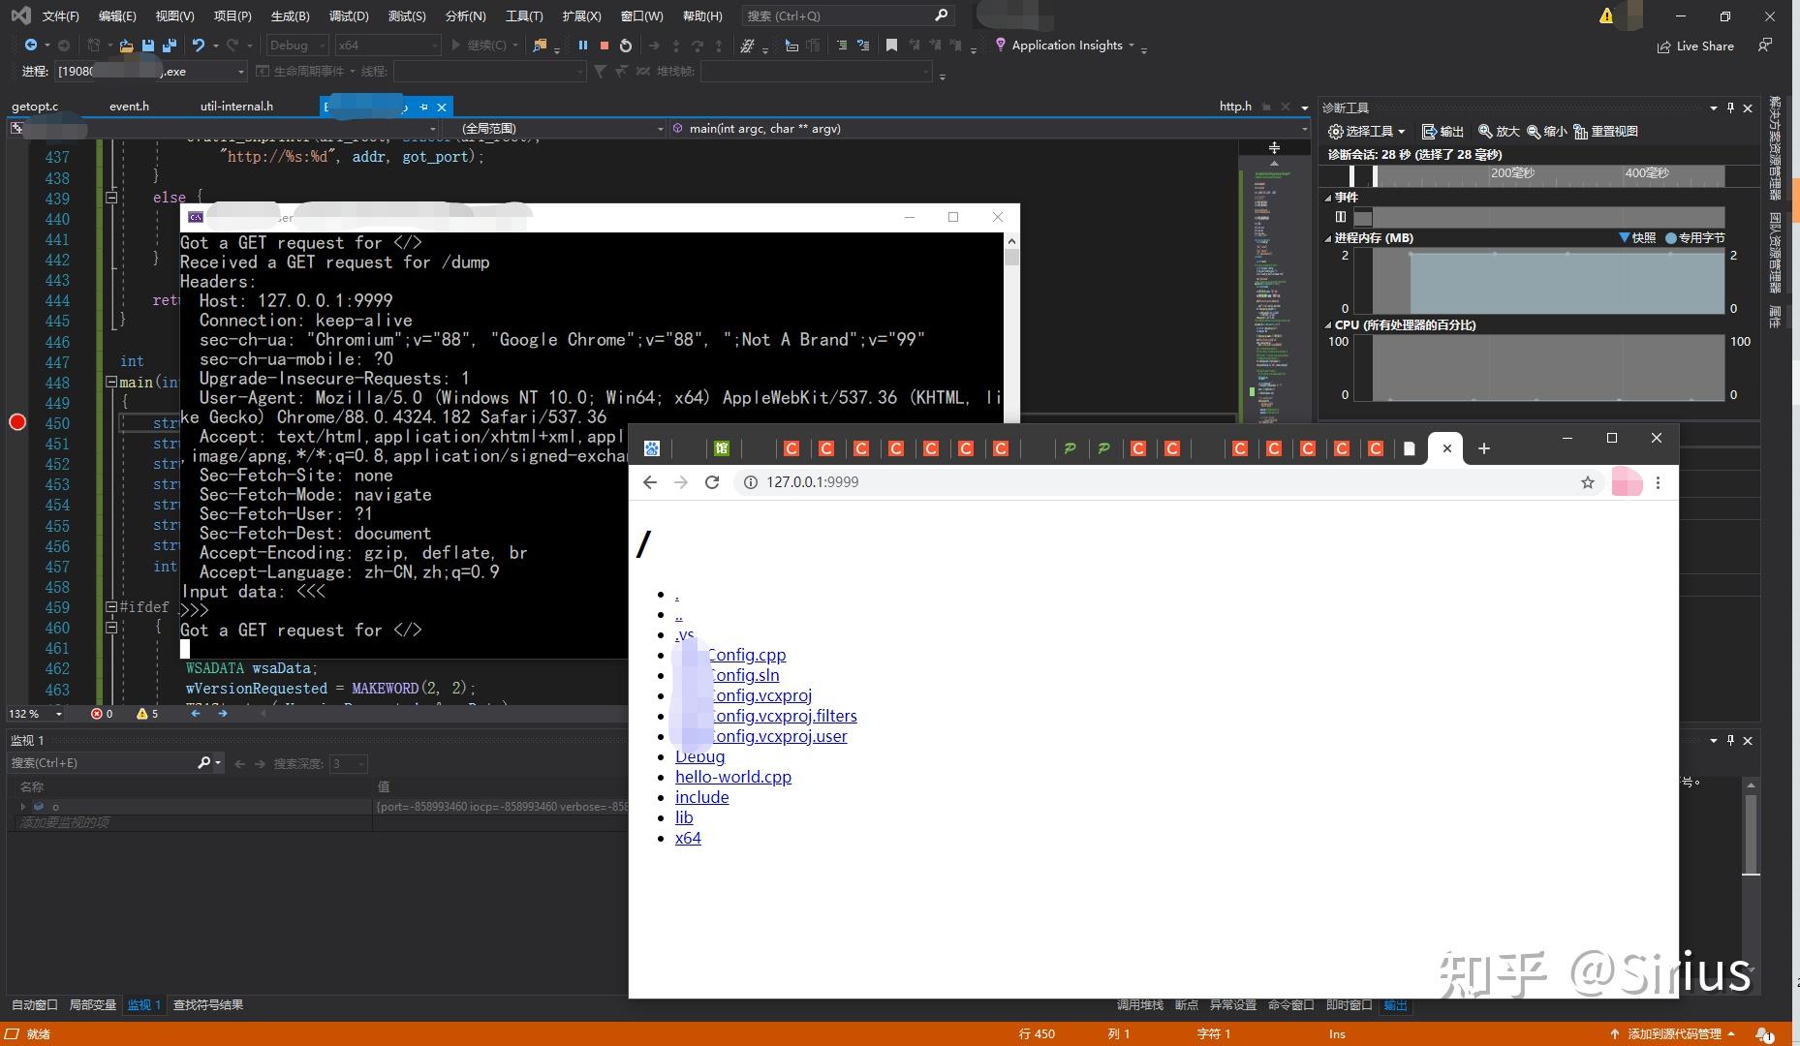Open the 工具(T) menu
Viewport: 1800px width, 1046px height.
(x=524, y=16)
